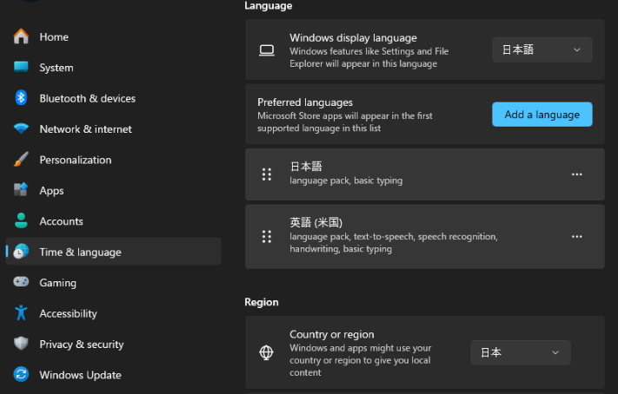The width and height of the screenshot is (618, 394).
Task: Click the Network & internet Wi-Fi icon
Action: click(x=22, y=128)
